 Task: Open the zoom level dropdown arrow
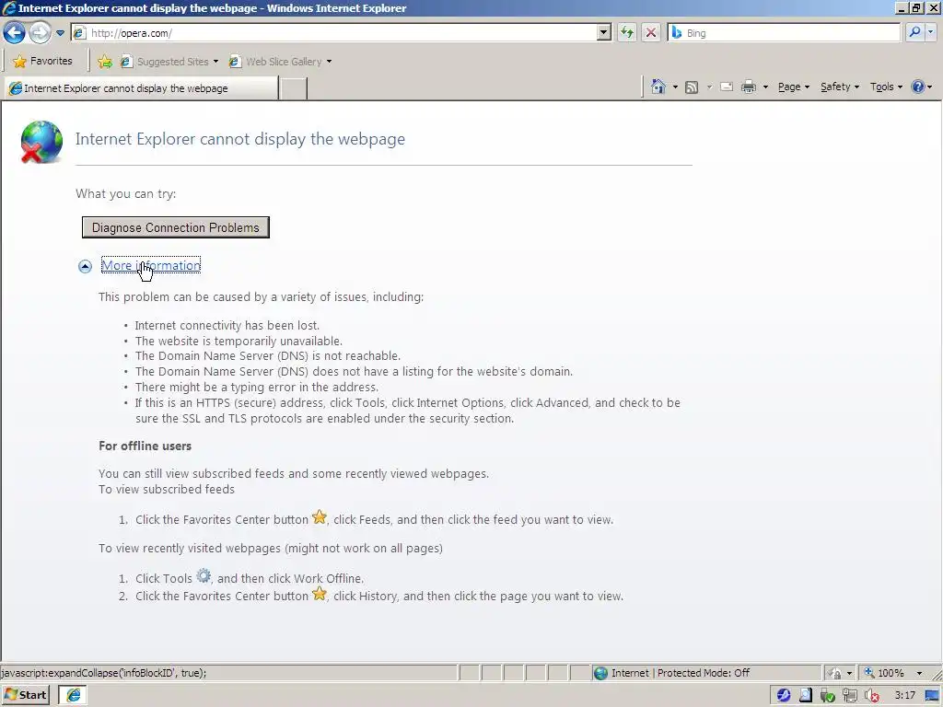pos(919,673)
